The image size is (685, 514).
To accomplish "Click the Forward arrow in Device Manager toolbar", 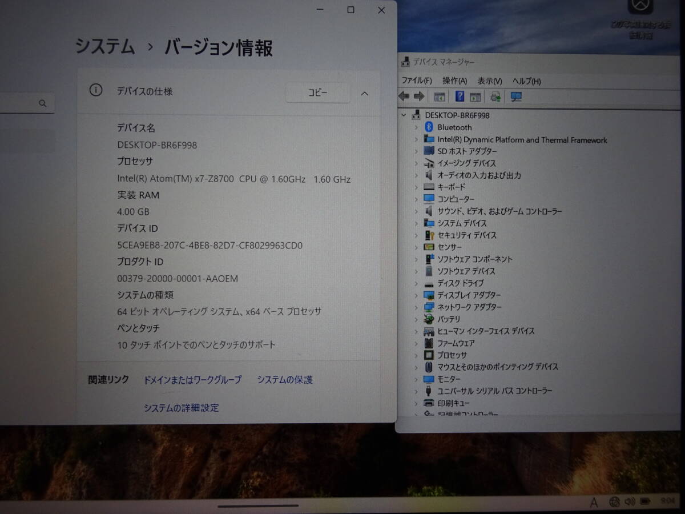I will (x=419, y=97).
